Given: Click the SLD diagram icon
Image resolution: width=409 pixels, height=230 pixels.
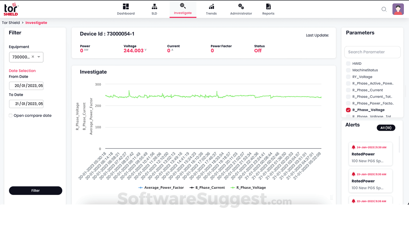Looking at the screenshot, I should [154, 7].
